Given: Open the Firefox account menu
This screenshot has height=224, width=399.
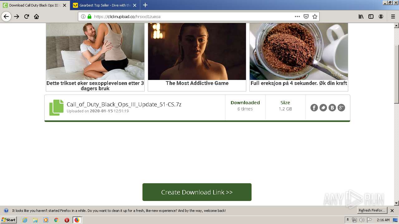Looking at the screenshot, I should click(381, 16).
